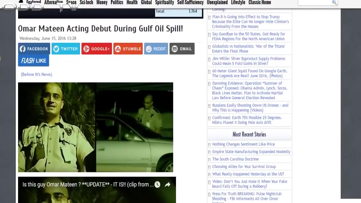Click document icon beside 'Video: Don't You Just'

pos(209,182)
